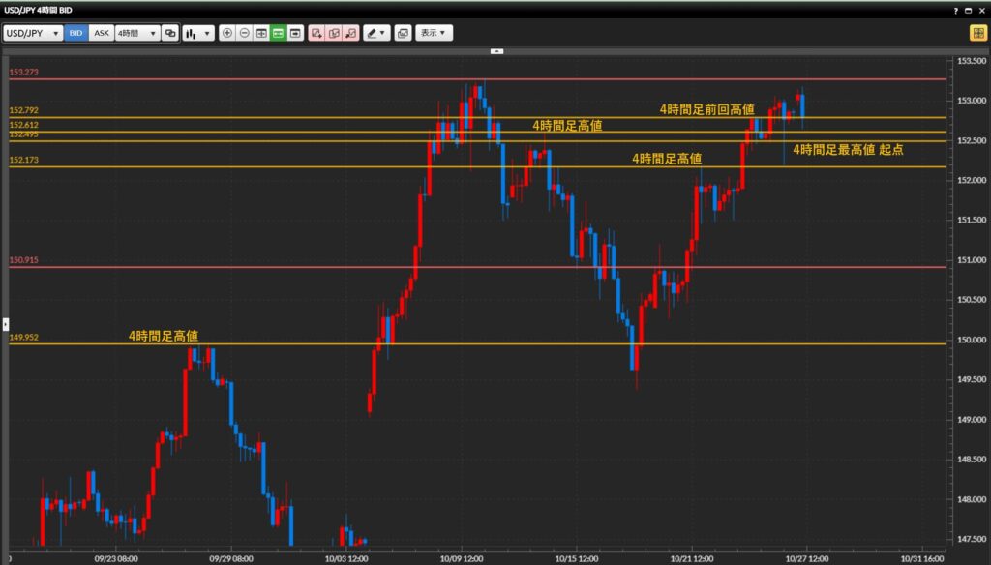
Task: Click the first pink order-line icon
Action: tap(316, 33)
